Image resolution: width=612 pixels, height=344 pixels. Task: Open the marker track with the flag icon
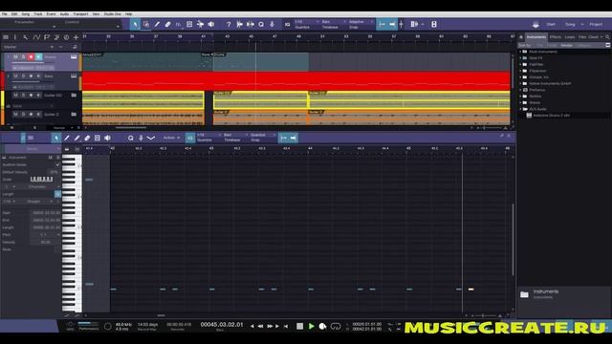tap(47, 37)
